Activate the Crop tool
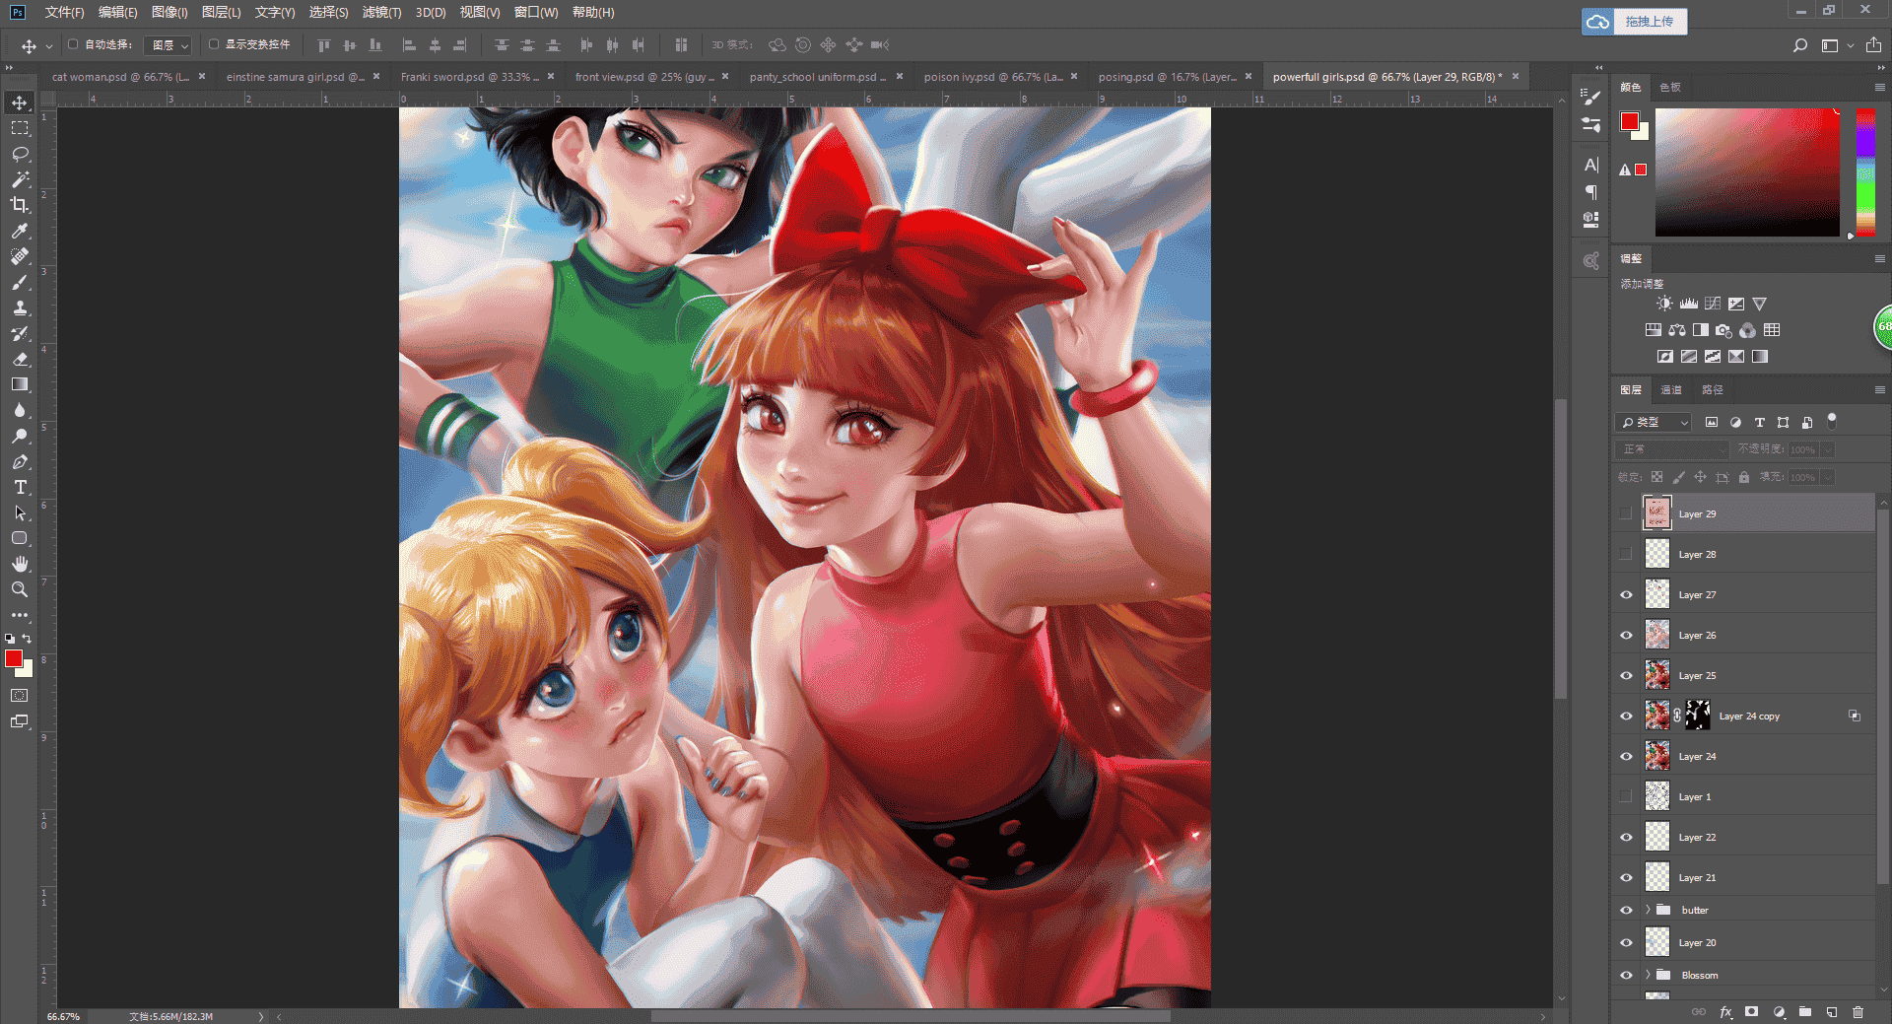This screenshot has height=1024, width=1892. (20, 205)
